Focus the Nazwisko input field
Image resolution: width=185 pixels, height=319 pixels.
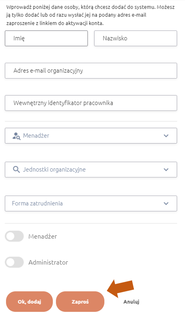tap(136, 38)
